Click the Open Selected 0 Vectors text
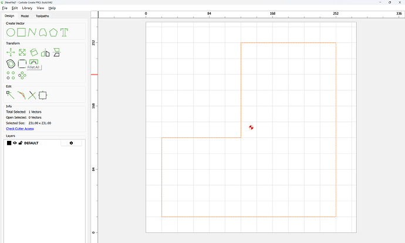Image resolution: width=405 pixels, height=243 pixels. click(x=23, y=117)
